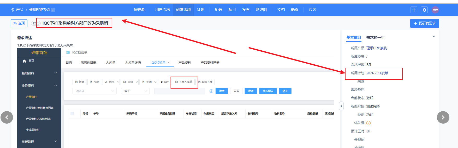Viewport: 458px width, 148px height.
Task: Go to next item with right arrow
Action: click(443, 117)
